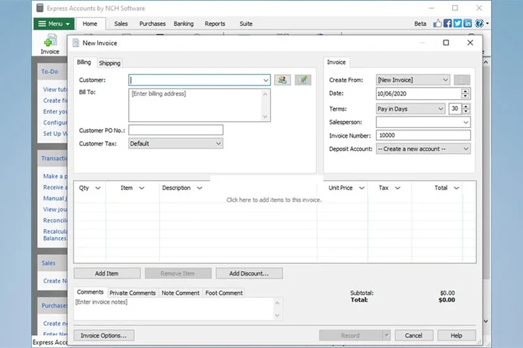Open the Terms Pay in Days dropdown
Viewport: 523px width, 348px height.
pos(411,109)
